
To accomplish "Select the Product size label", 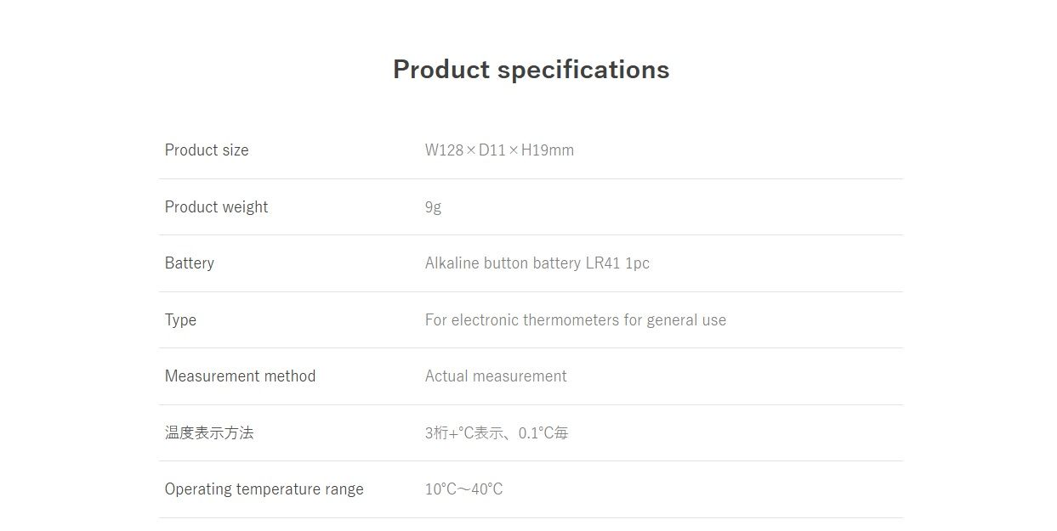I will click(207, 150).
